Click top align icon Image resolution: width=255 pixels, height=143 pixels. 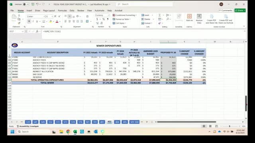pos(65,16)
